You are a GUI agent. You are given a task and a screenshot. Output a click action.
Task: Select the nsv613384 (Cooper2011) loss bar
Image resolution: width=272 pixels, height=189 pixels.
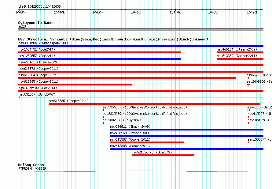pos(127,78)
